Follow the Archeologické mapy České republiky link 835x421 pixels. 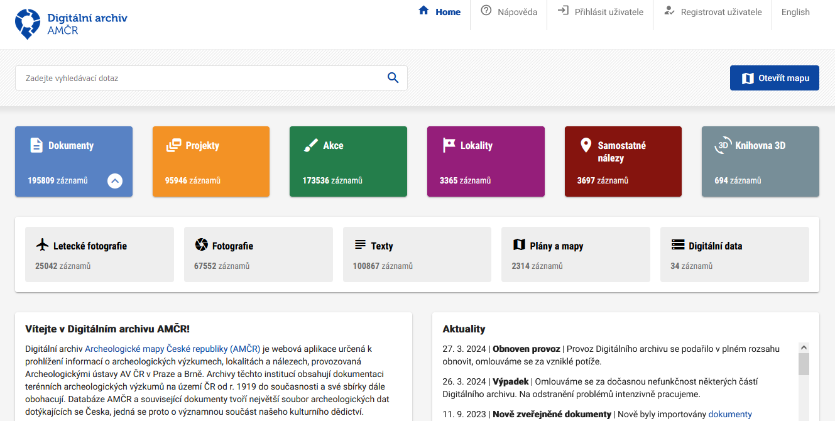pos(172,349)
